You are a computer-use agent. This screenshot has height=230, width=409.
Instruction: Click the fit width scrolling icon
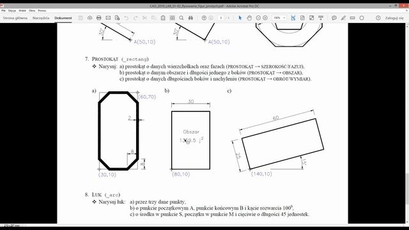(x=293, y=18)
